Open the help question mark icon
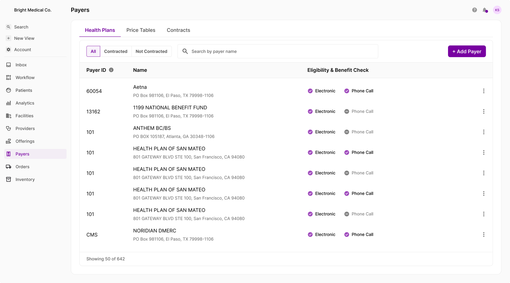Viewport: 510px width, 283px height. pyautogui.click(x=474, y=10)
